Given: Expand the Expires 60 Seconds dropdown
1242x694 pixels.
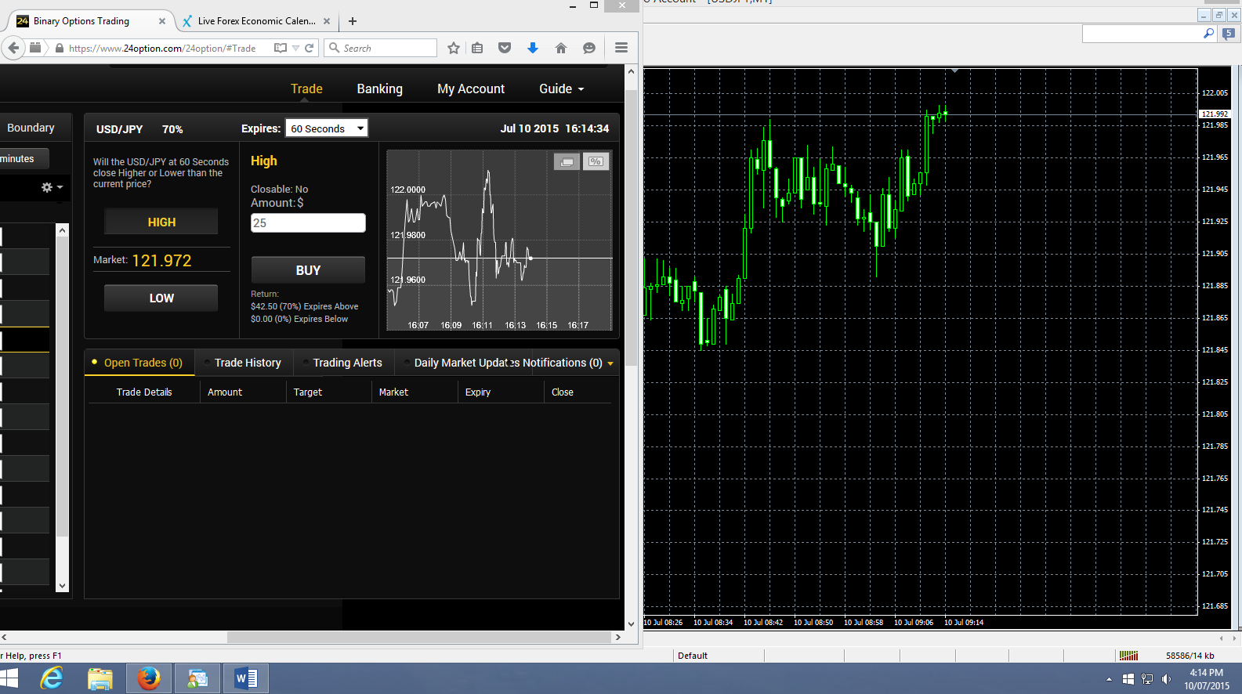Looking at the screenshot, I should [x=327, y=128].
